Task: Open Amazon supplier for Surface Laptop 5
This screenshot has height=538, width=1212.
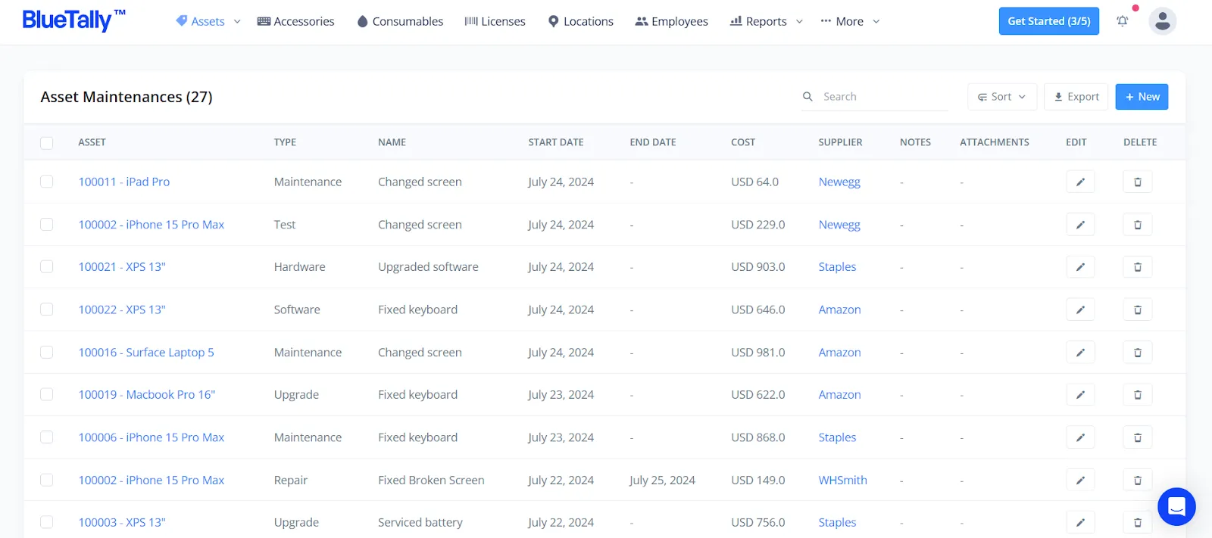Action: pos(839,353)
